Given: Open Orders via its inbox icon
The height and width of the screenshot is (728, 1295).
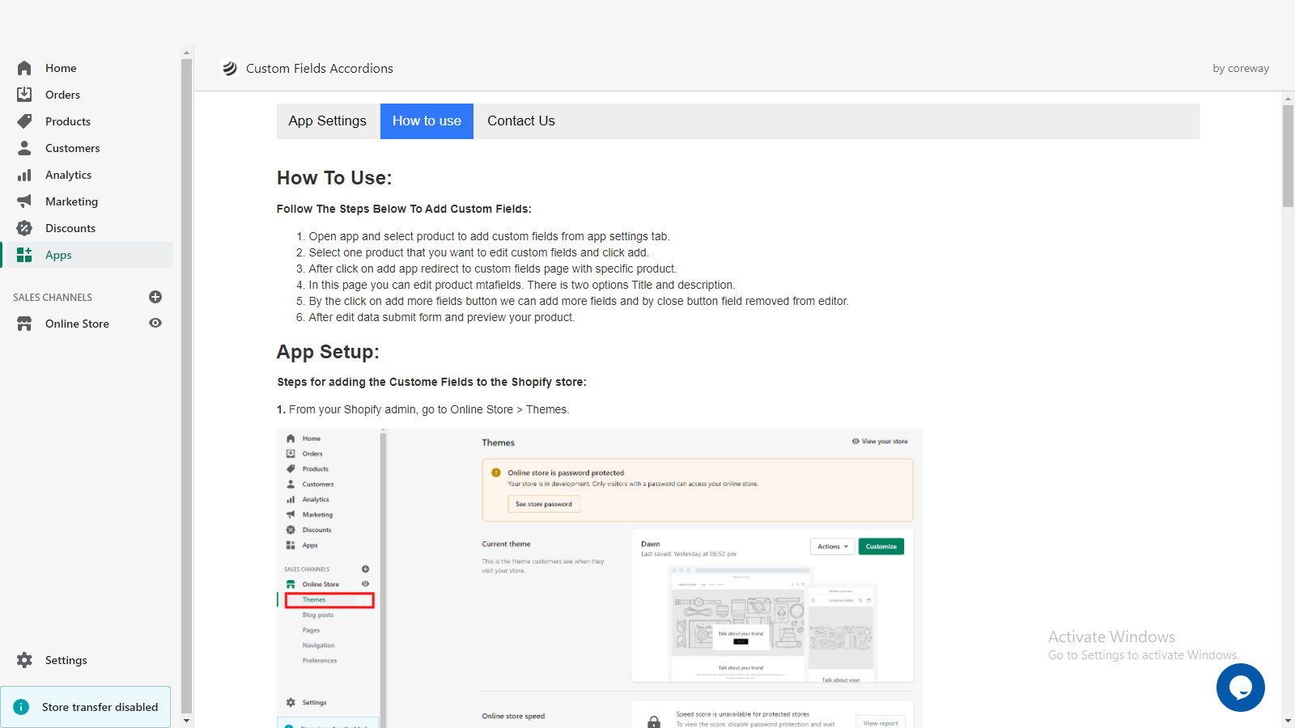Looking at the screenshot, I should (x=24, y=95).
